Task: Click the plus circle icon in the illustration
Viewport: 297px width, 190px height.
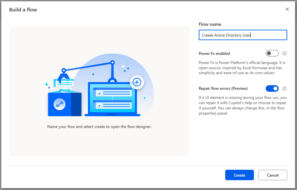Action: [x=137, y=82]
